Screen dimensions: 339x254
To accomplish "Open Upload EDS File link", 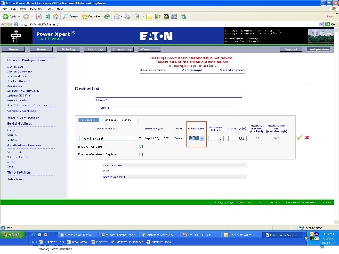I will coord(18,95).
